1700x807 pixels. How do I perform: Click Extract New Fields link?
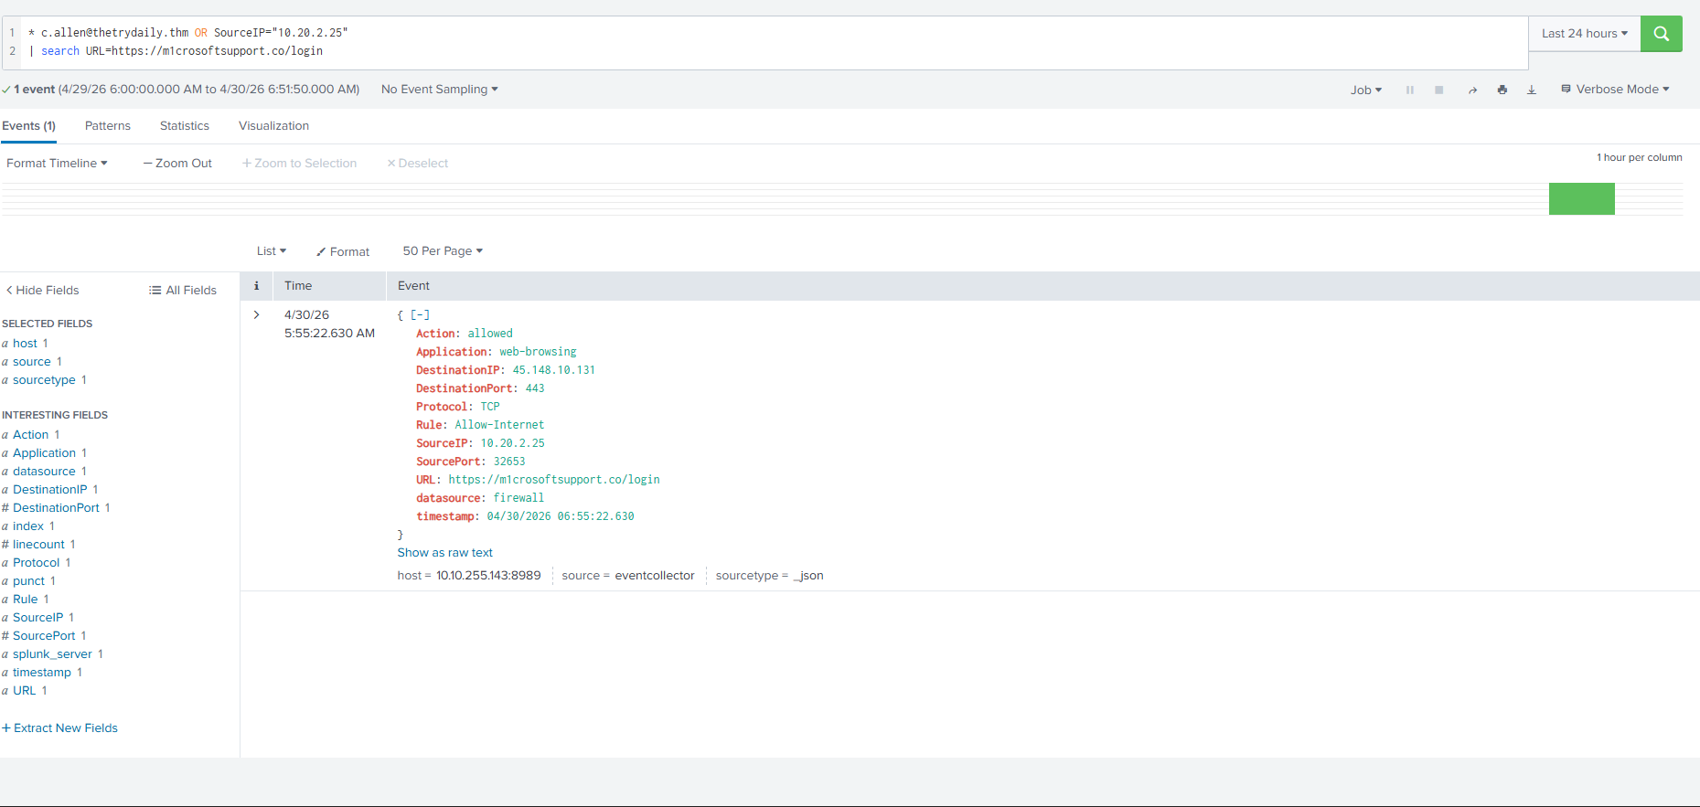(x=60, y=728)
